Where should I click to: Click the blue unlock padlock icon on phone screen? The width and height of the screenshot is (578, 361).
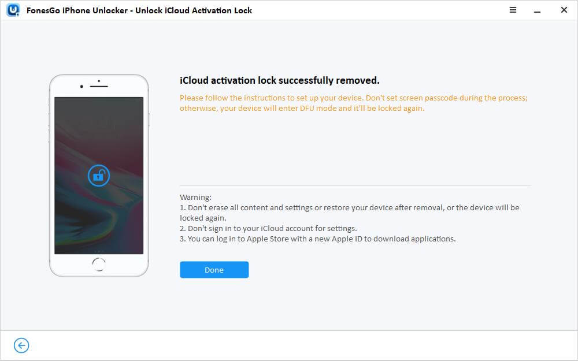pyautogui.click(x=98, y=176)
